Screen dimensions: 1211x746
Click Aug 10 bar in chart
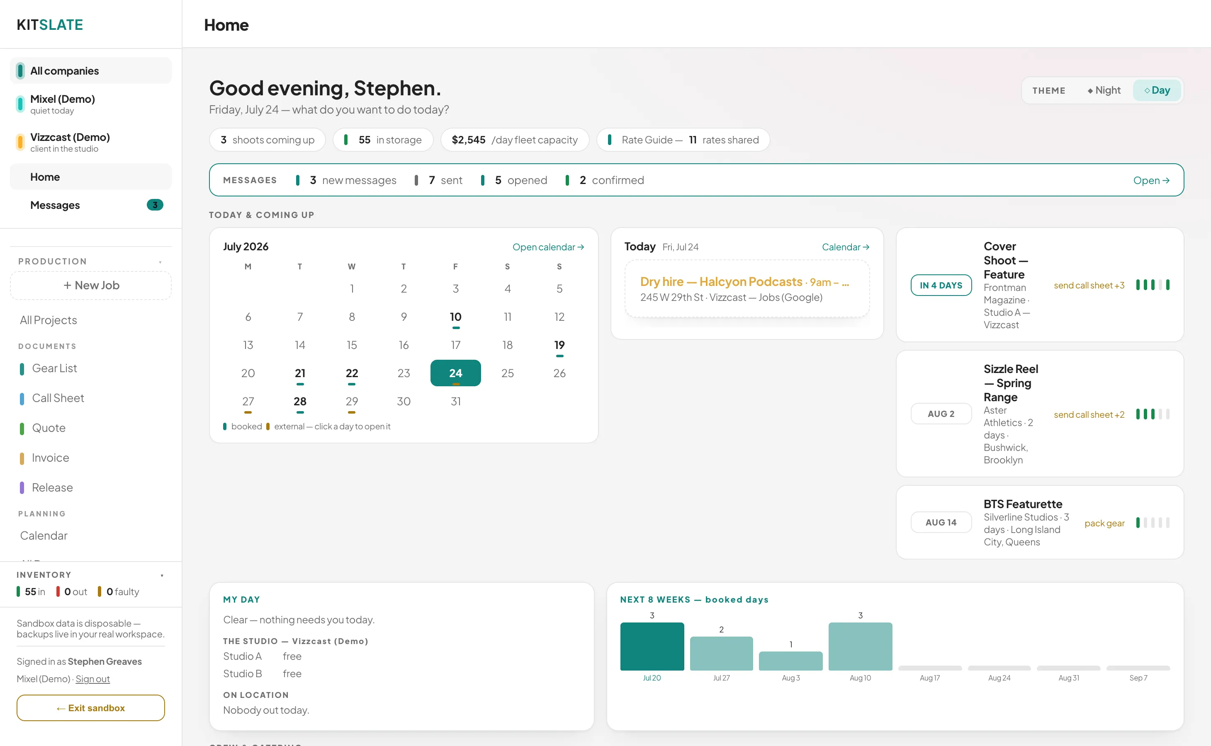860,647
